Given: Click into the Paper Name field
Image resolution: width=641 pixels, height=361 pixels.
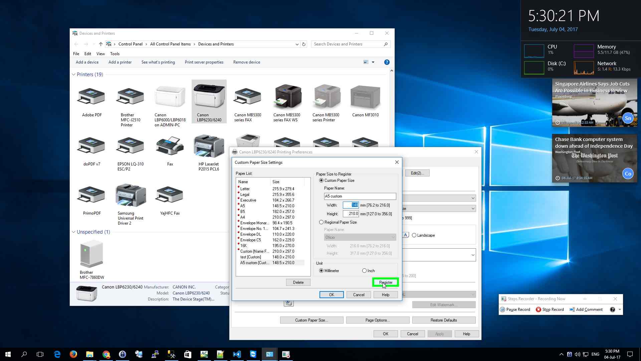Looking at the screenshot, I should click(x=360, y=196).
